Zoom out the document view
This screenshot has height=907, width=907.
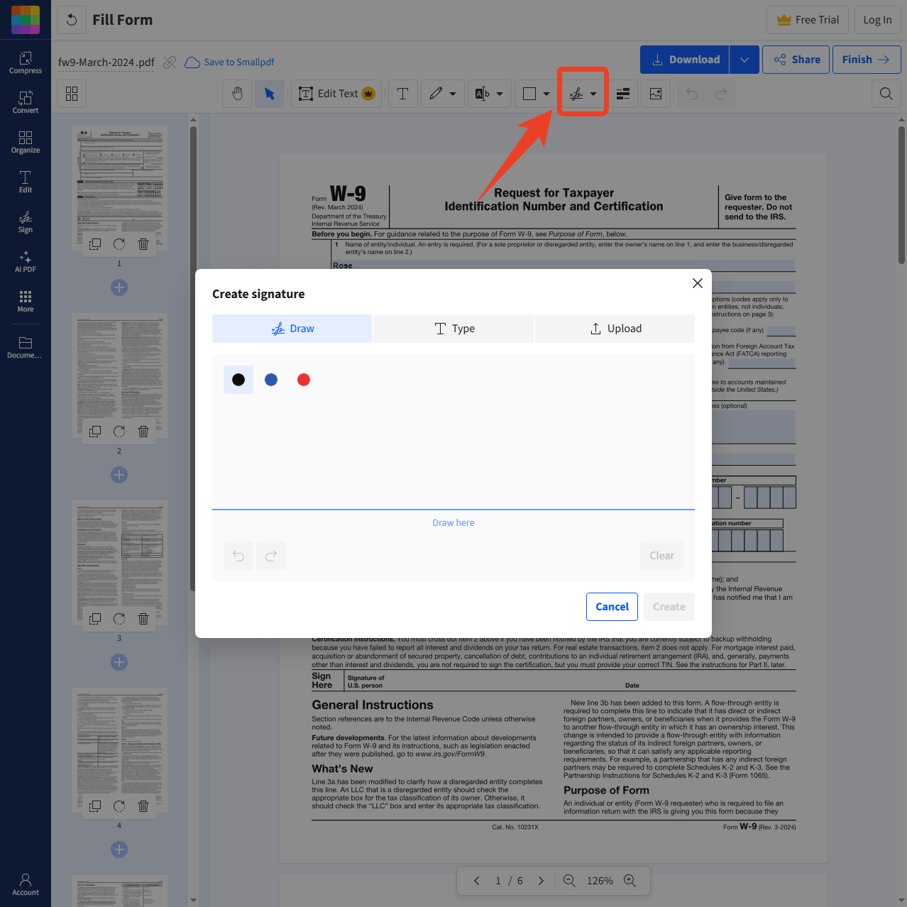point(569,881)
